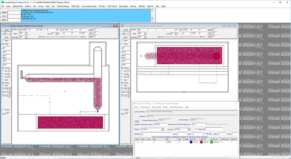Screen dimensions: 291x159
Task: Open the no scale dropdown in plot window 1
Action: click(6, 89)
